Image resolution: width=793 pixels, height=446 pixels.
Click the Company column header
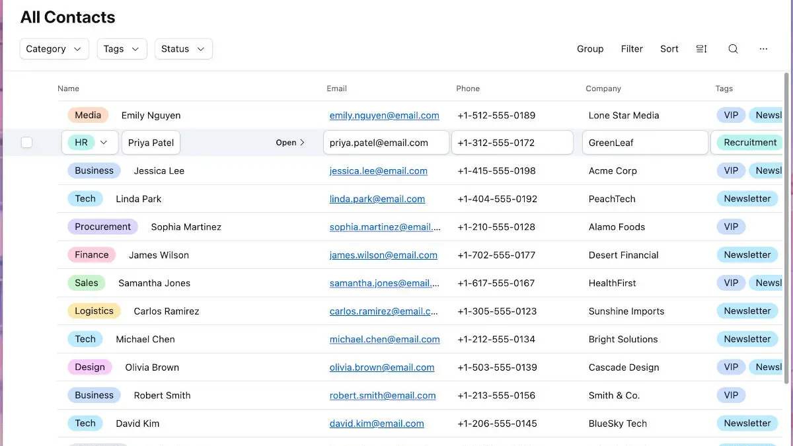(603, 88)
